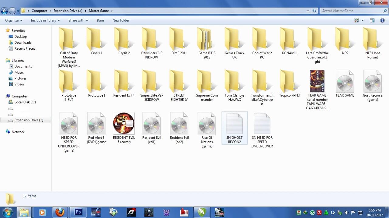389x218 pixels.
Task: Launch Need for Speed taskbar icon
Action: pos(131,212)
